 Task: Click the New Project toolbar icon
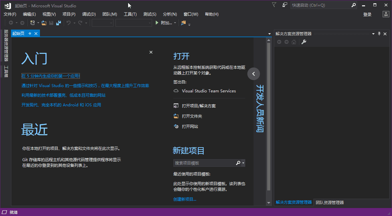point(32,23)
